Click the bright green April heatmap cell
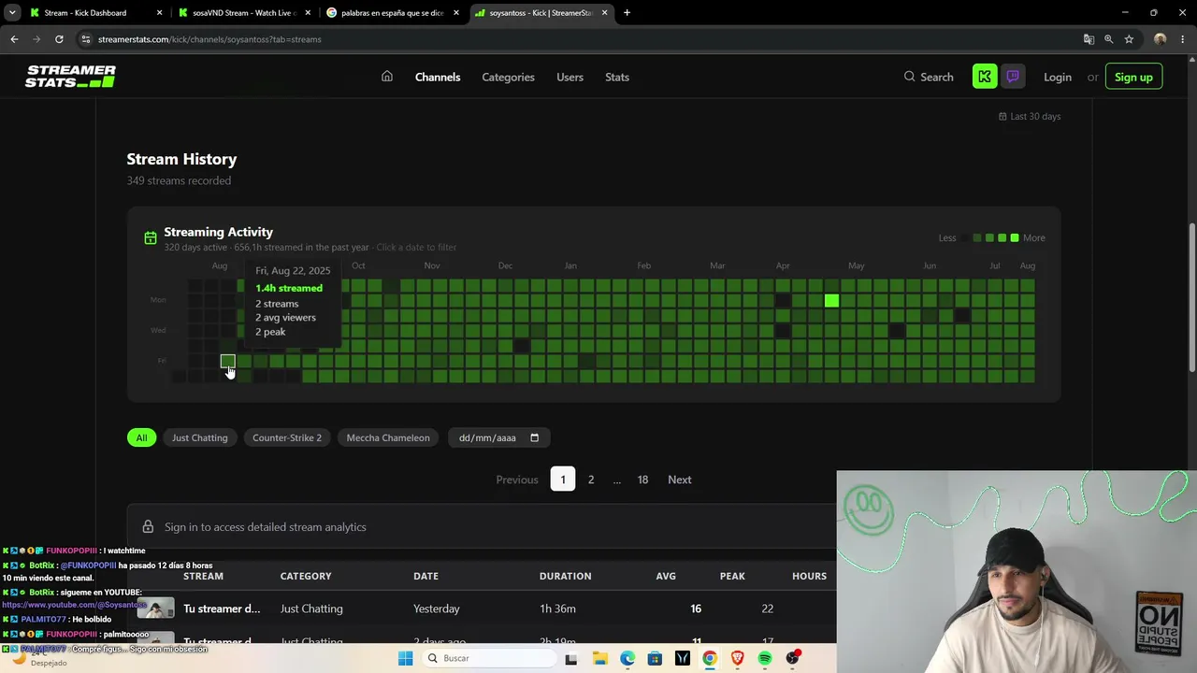Image resolution: width=1197 pixels, height=673 pixels. [x=831, y=300]
